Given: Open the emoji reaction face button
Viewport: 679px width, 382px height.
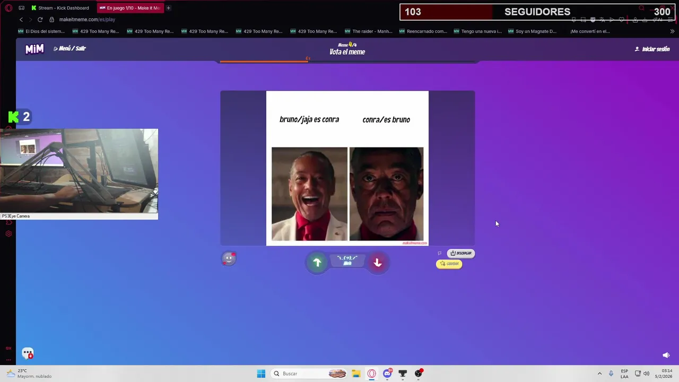Looking at the screenshot, I should (x=229, y=258).
